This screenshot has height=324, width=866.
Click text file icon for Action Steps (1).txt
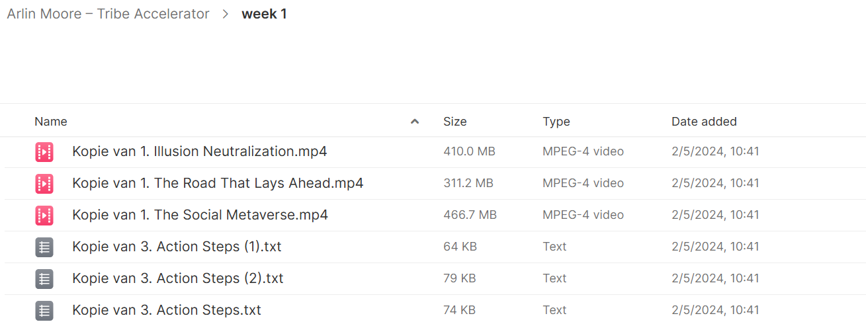point(44,247)
